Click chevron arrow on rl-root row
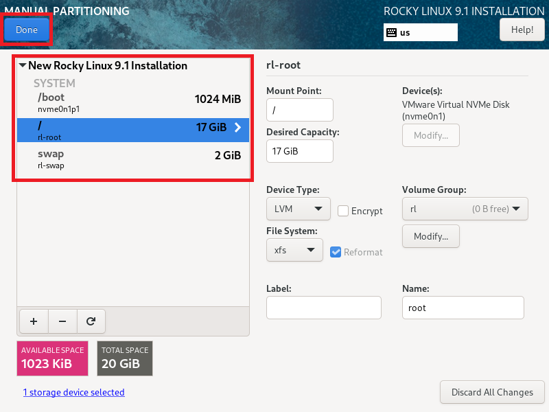549x412 pixels. tap(237, 127)
